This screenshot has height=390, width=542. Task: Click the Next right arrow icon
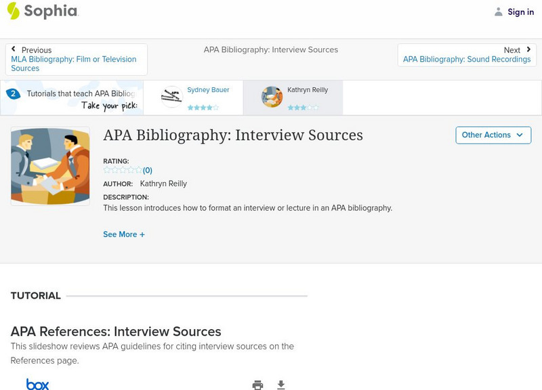[528, 49]
